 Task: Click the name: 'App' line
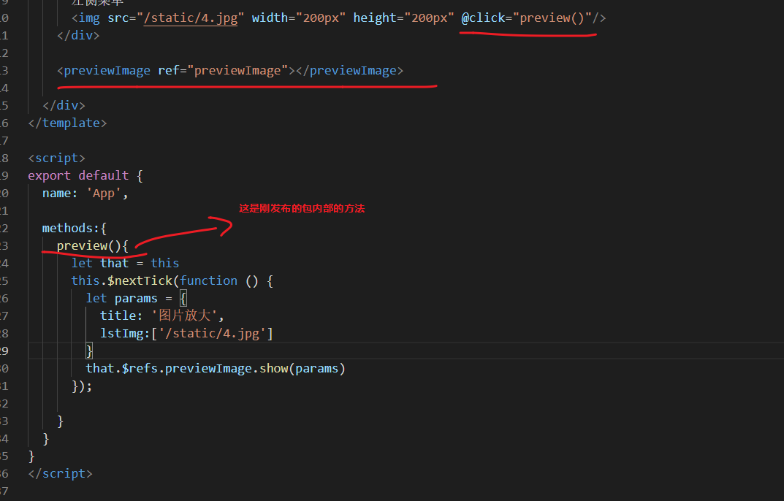[85, 193]
